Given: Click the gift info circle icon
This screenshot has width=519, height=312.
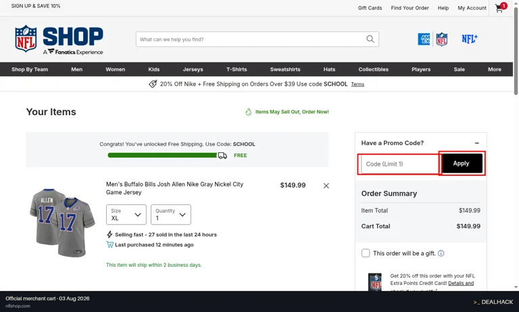Looking at the screenshot, I should click(x=441, y=253).
